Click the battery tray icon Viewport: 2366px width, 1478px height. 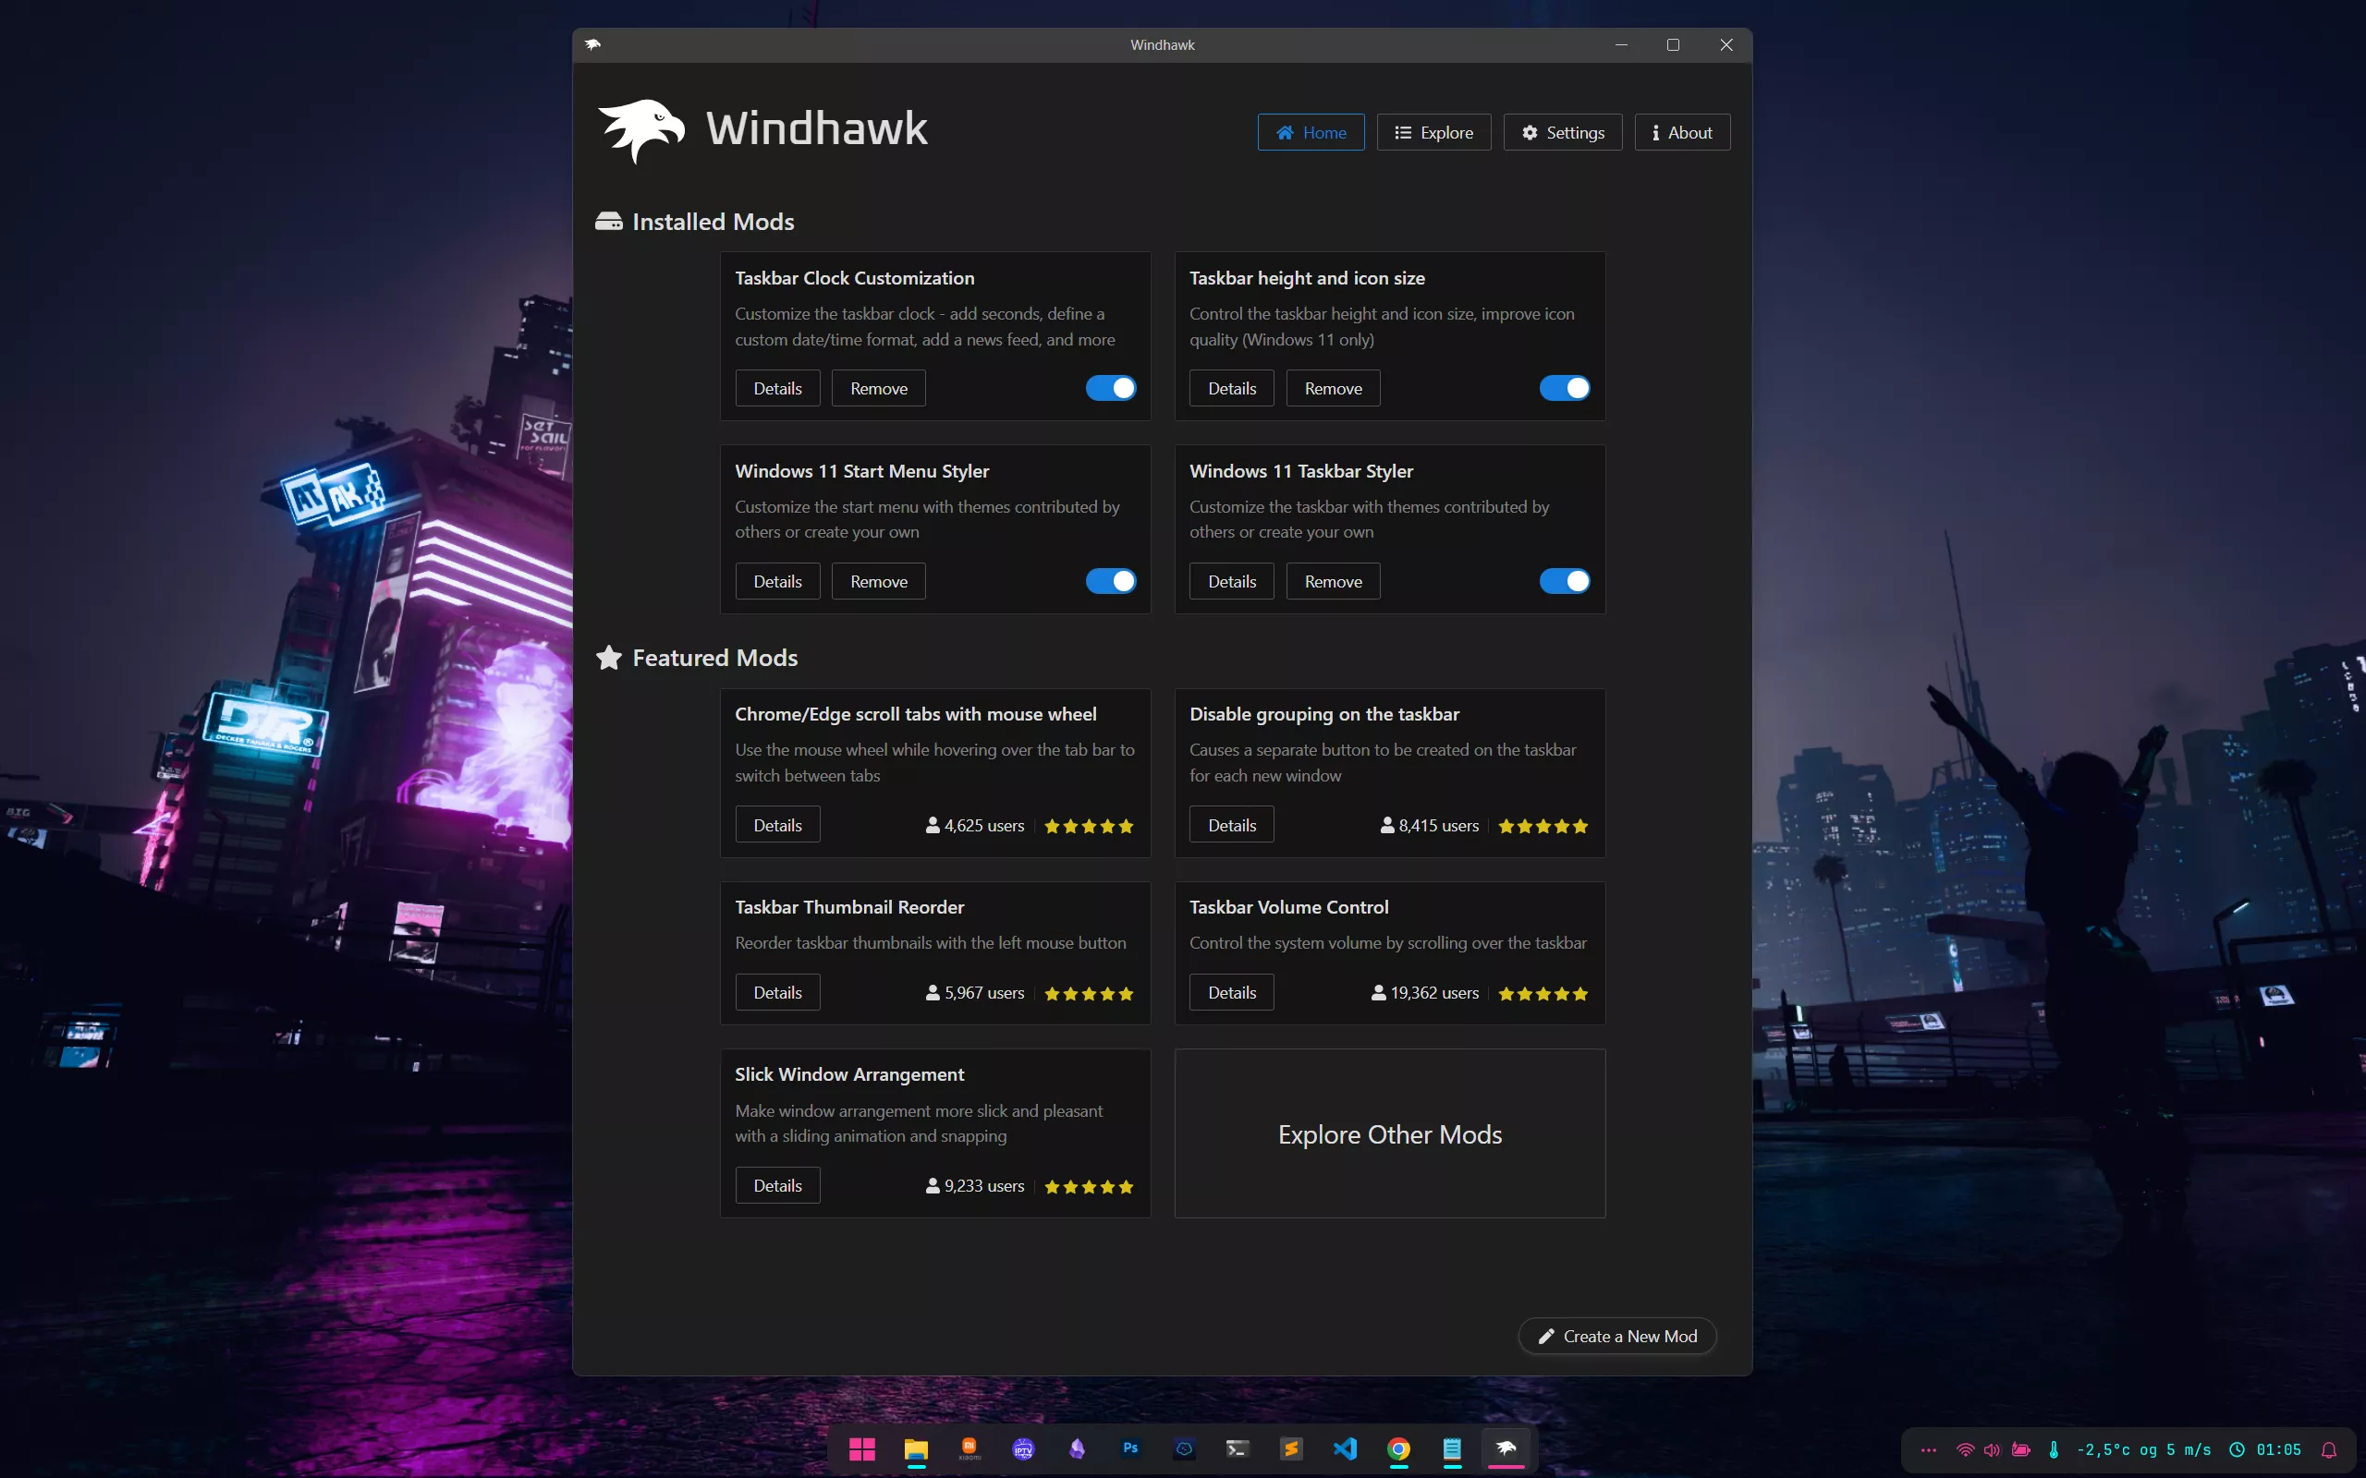coord(2021,1450)
